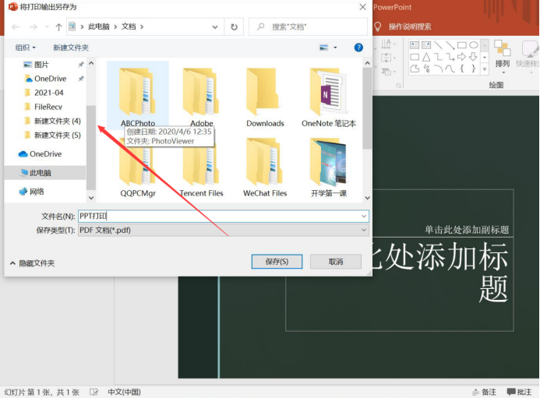Open the Arrange (排列) menu
540x398 pixels.
click(x=503, y=57)
